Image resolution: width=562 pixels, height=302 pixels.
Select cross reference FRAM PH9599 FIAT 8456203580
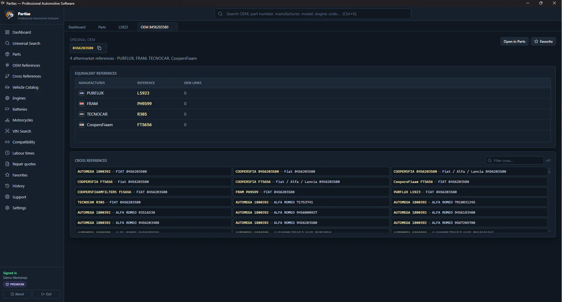coord(311,192)
